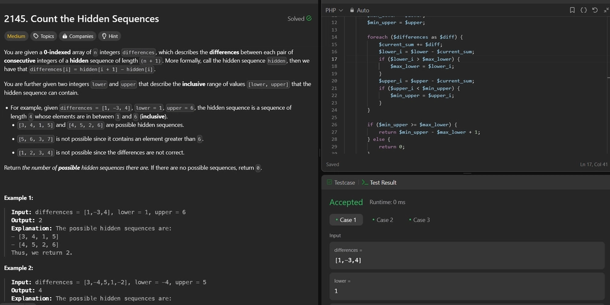The height and width of the screenshot is (305, 610).
Task: Select Case 1 result
Action: [346, 220]
